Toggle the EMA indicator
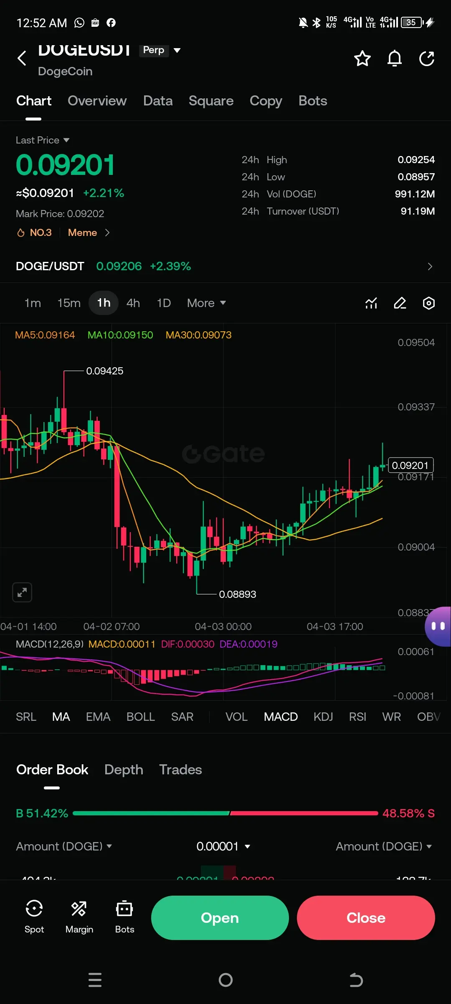This screenshot has height=1004, width=451. tap(98, 717)
